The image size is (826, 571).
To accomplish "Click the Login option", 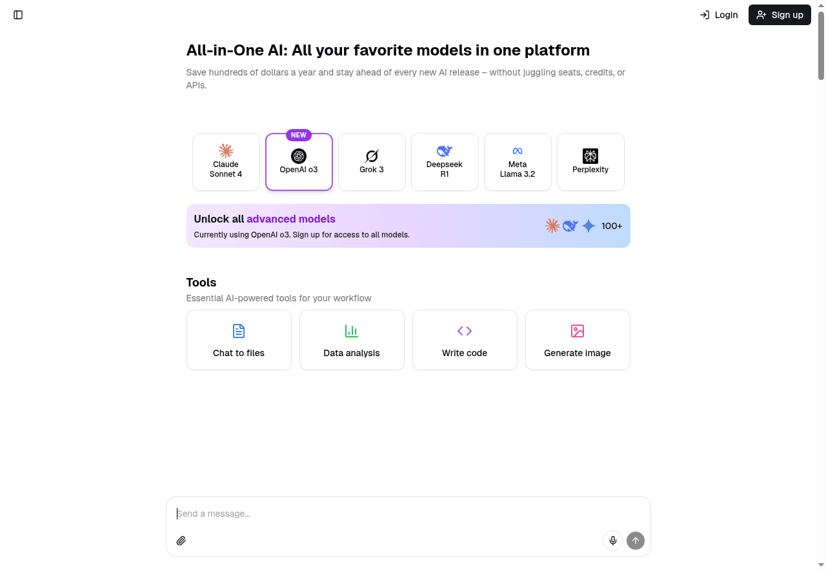I will (x=719, y=14).
